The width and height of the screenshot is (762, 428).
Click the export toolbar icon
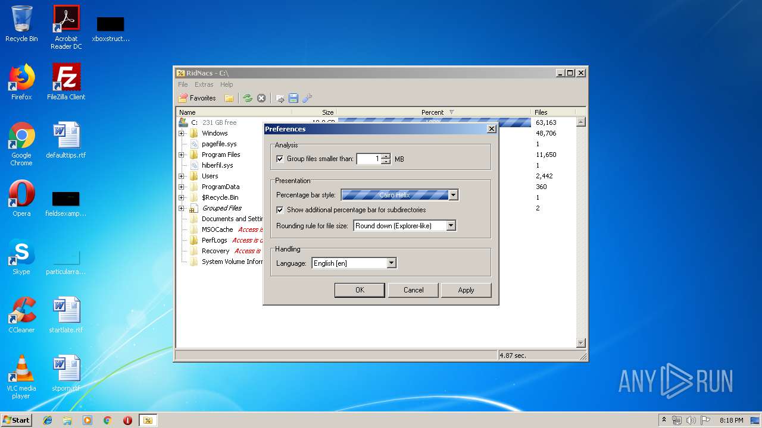point(280,98)
